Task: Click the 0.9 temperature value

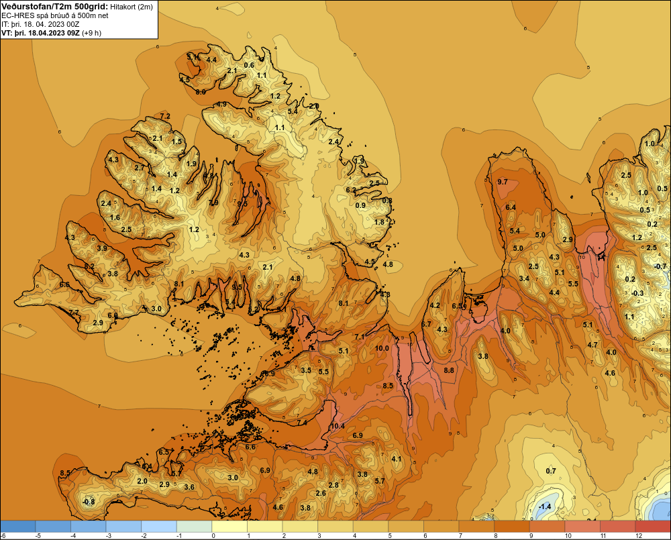Action: (361, 205)
